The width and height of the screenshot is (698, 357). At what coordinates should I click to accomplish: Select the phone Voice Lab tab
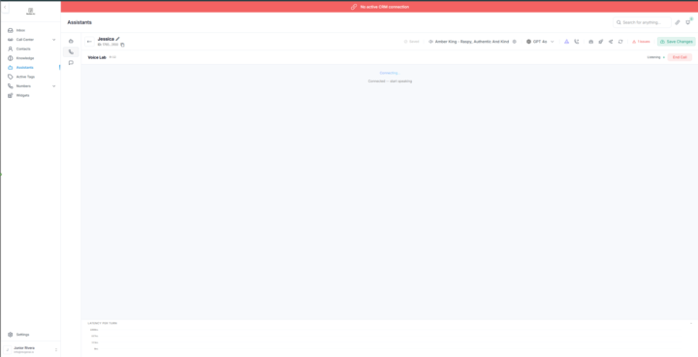point(71,52)
